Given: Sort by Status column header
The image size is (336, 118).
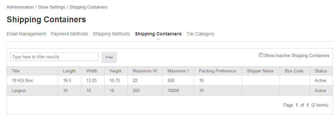Looking at the screenshot, I should [x=321, y=71].
